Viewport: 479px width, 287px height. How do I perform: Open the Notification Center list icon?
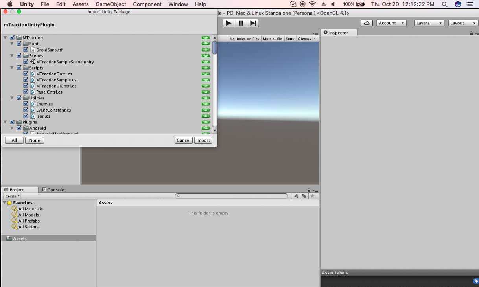(471, 4)
